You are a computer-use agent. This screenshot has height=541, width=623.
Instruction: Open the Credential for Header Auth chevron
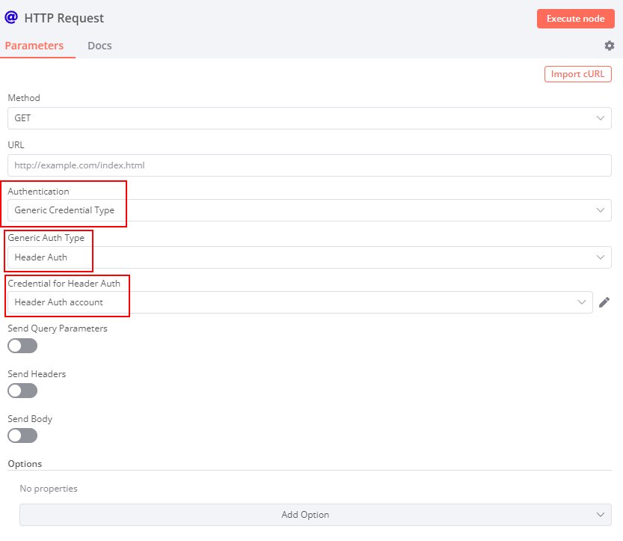point(583,302)
